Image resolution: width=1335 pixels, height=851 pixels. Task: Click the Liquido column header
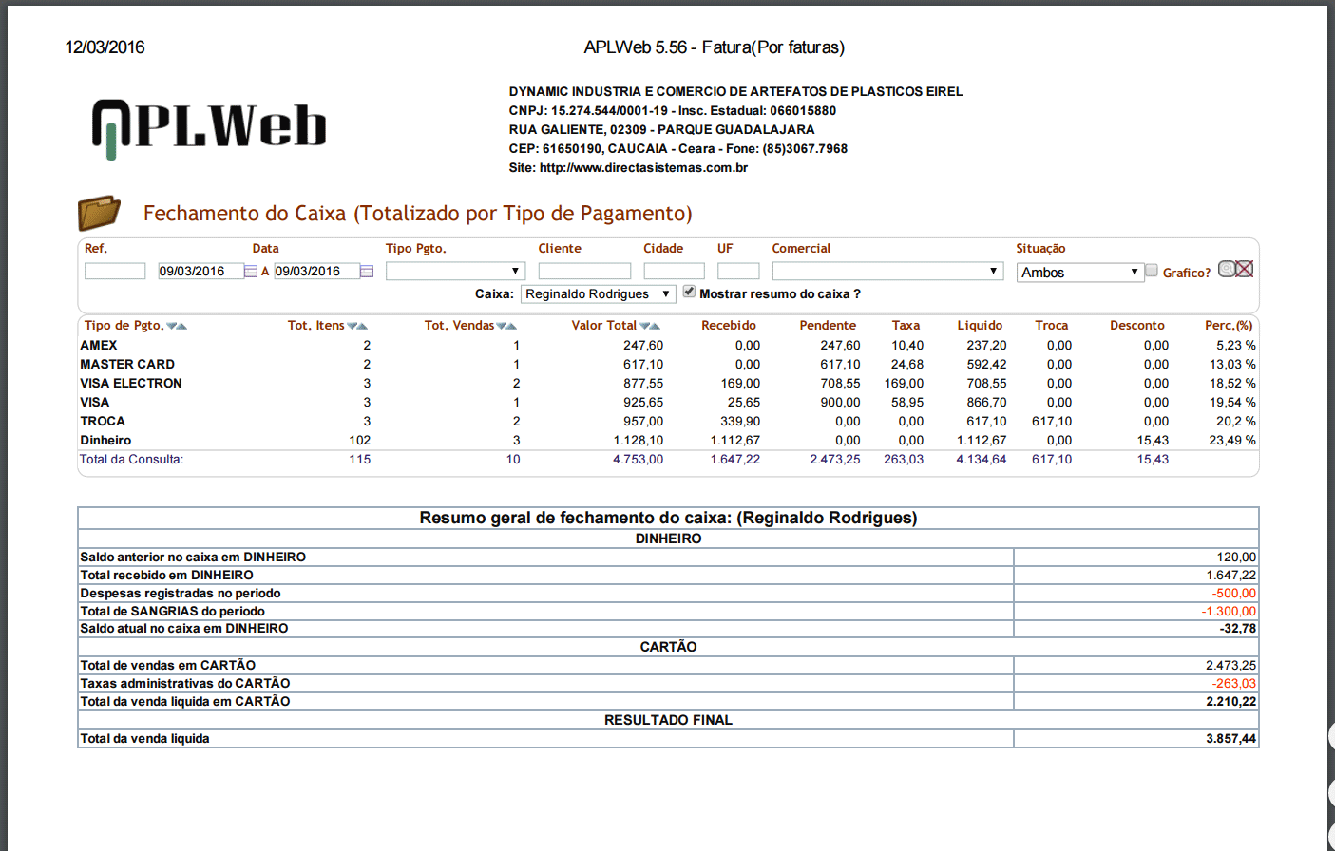(980, 326)
